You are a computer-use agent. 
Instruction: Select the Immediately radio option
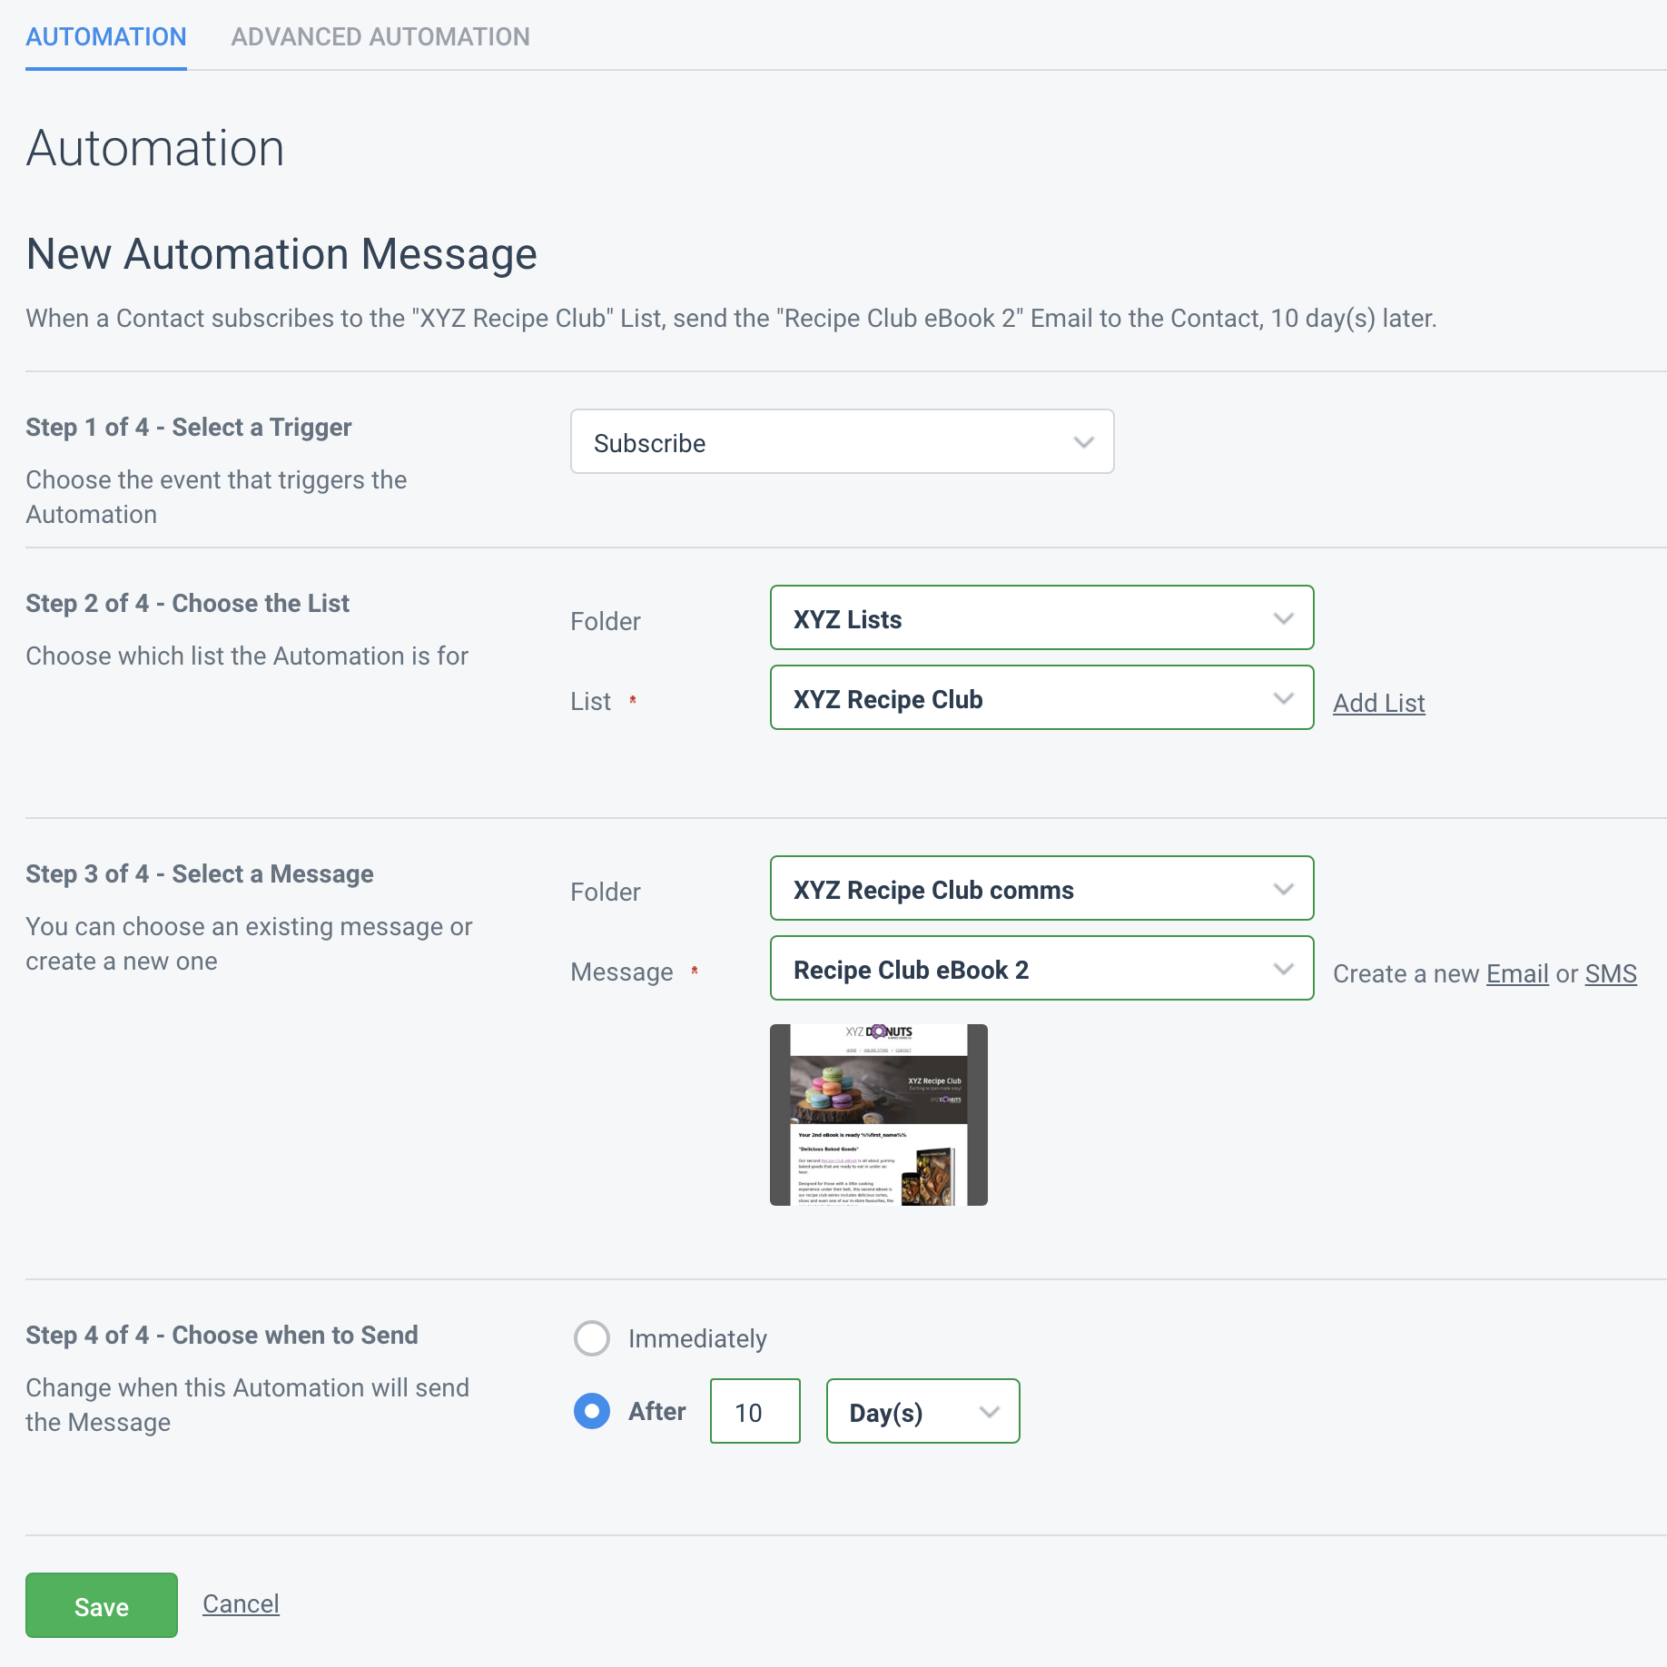coord(592,1338)
